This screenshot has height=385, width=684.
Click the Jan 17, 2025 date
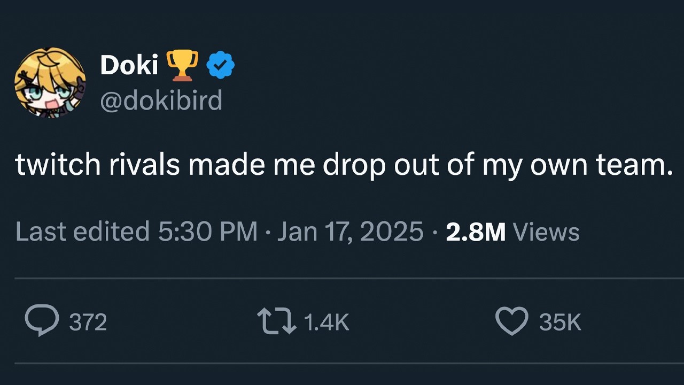pos(350,232)
